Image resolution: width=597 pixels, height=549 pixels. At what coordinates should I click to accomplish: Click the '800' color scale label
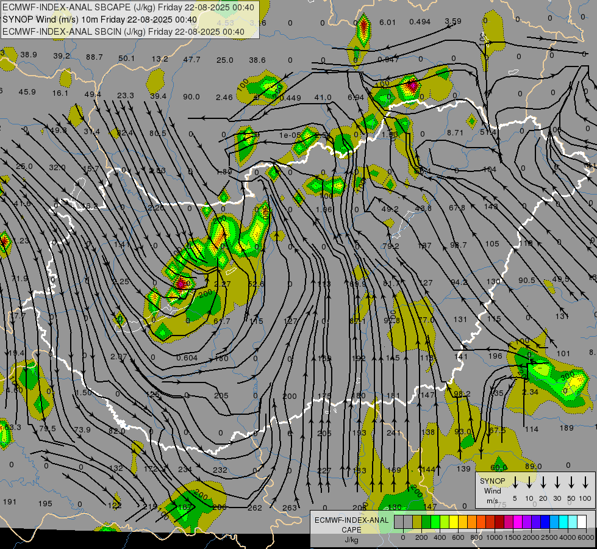click(476, 537)
